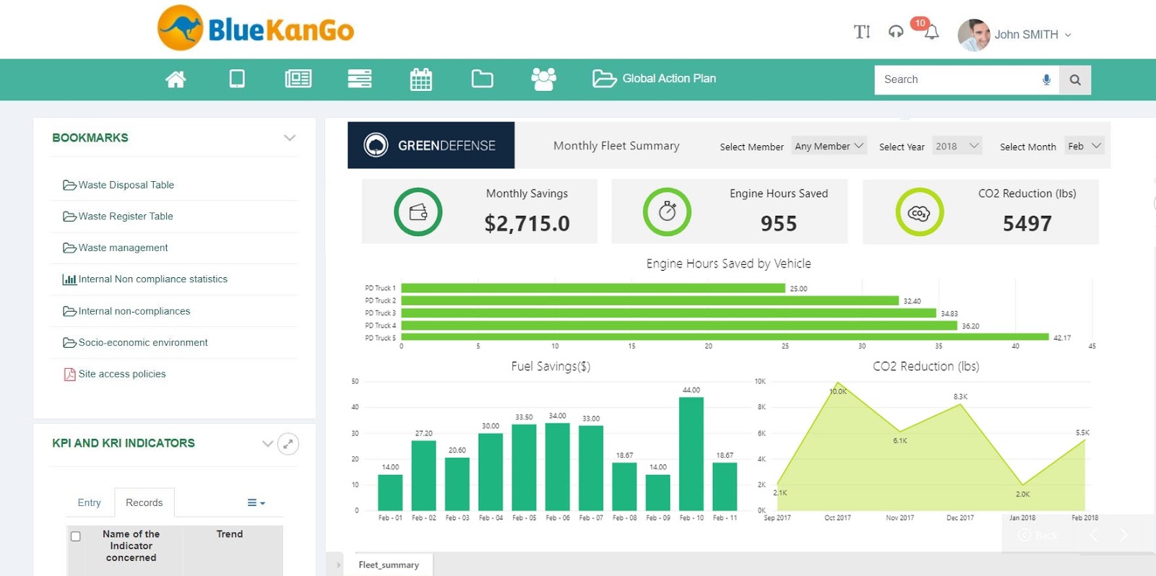Open Select Month Feb dropdown
The width and height of the screenshot is (1156, 576).
[x=1084, y=146]
